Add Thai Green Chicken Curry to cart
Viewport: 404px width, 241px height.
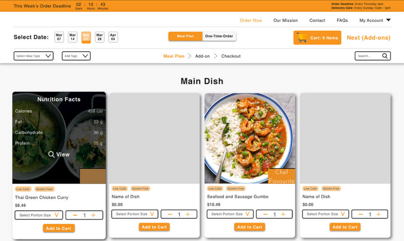[x=58, y=228]
